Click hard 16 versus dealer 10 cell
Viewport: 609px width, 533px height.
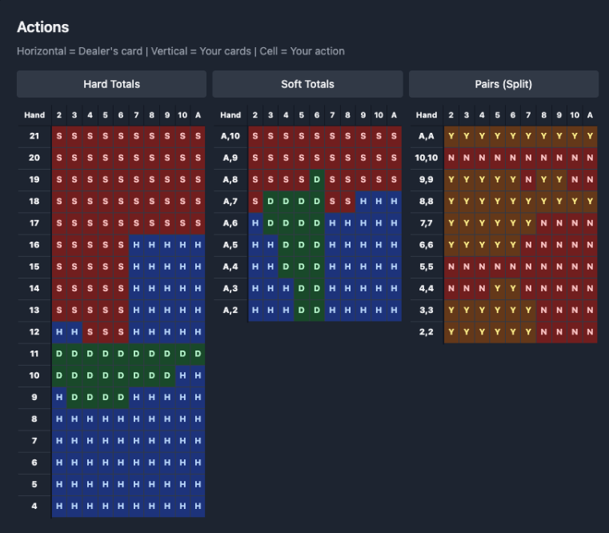(182, 245)
